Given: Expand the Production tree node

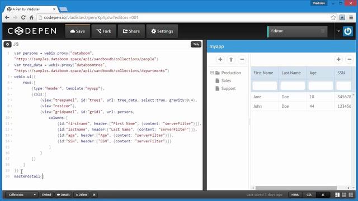Looking at the screenshot, I should coord(212,73).
